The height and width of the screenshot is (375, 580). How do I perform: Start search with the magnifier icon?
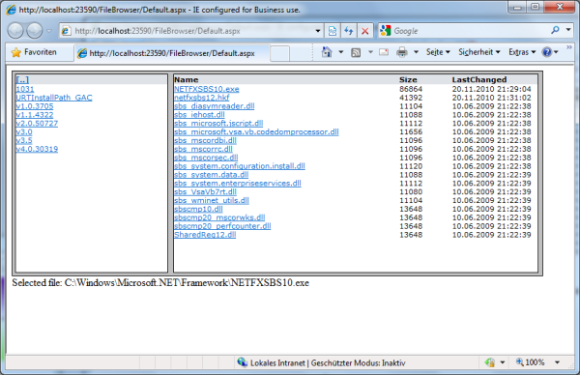pyautogui.click(x=555, y=30)
